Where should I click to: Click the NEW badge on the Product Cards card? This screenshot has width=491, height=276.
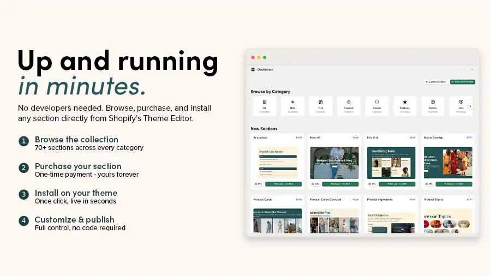[299, 200]
